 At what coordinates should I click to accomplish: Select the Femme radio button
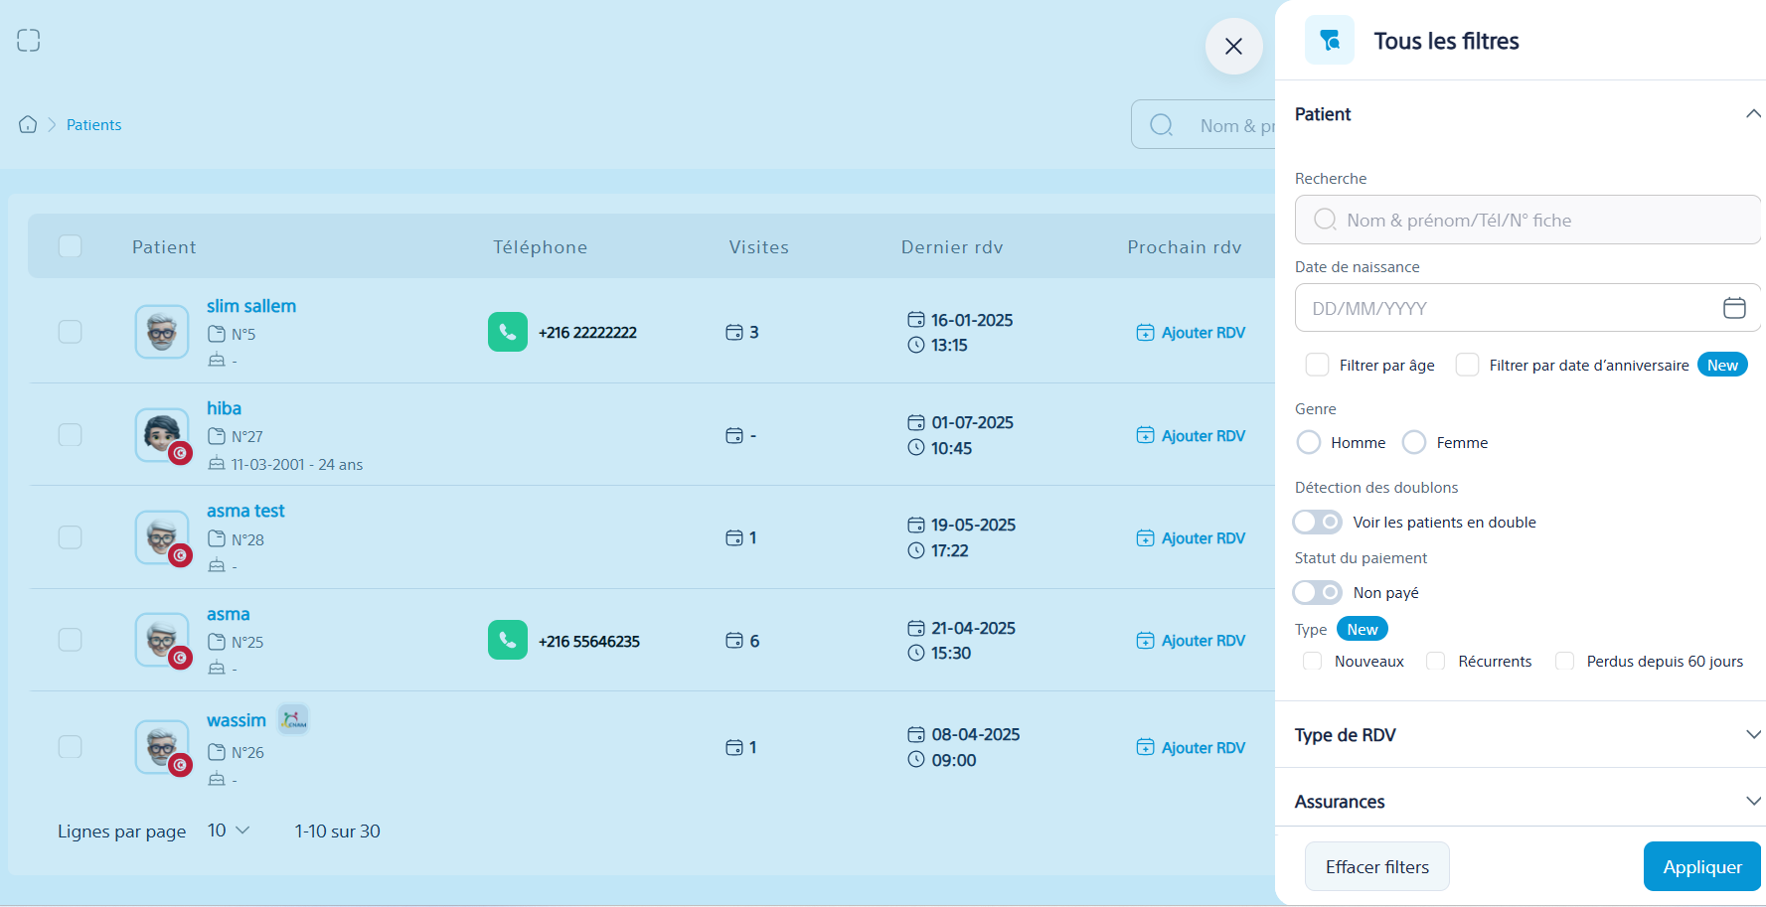[x=1414, y=442]
